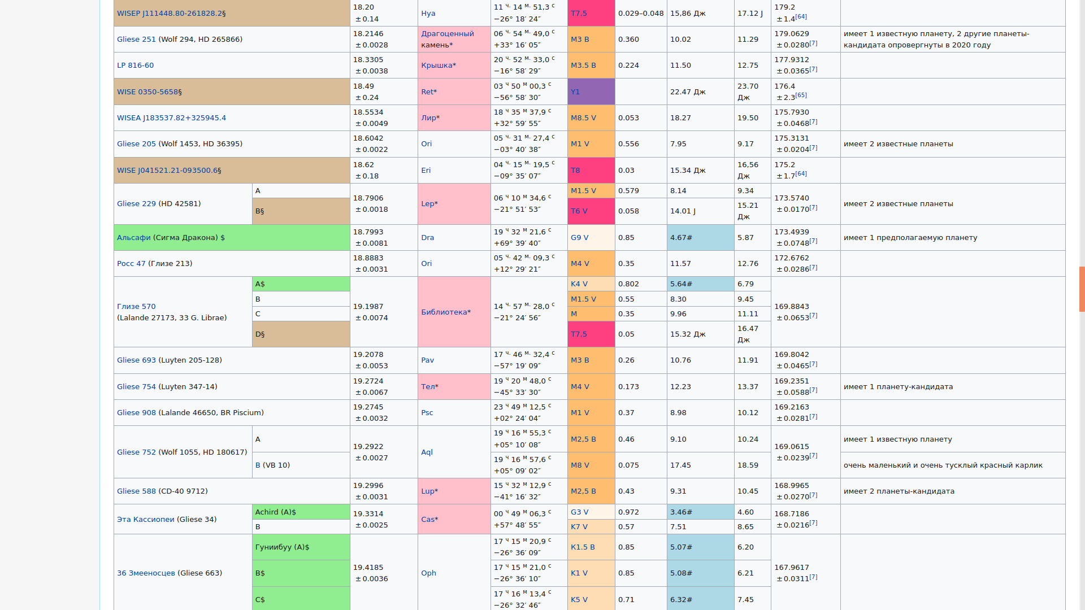Select the "Achird (A)$" component cell
This screenshot has width=1085, height=610.
point(301,512)
